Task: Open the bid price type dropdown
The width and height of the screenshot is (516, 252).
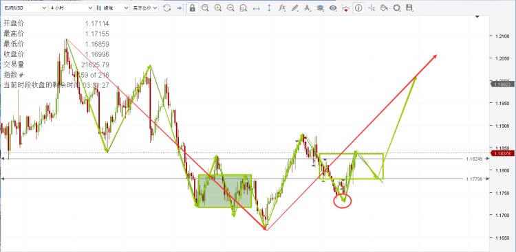Action: click(144, 8)
